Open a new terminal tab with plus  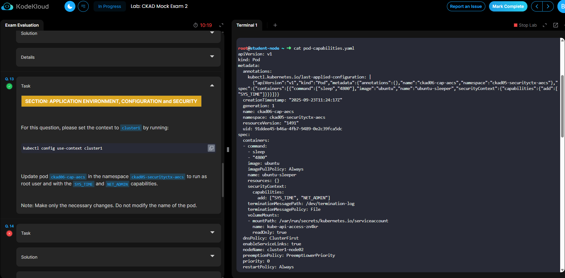275,25
